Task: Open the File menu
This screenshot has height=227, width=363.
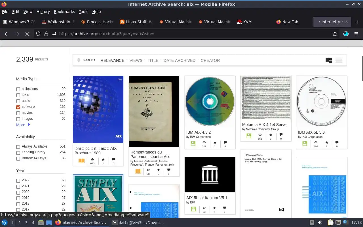Action: coord(5,12)
